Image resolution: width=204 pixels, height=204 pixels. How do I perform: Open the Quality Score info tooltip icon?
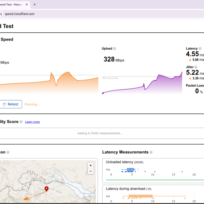tap(21, 122)
